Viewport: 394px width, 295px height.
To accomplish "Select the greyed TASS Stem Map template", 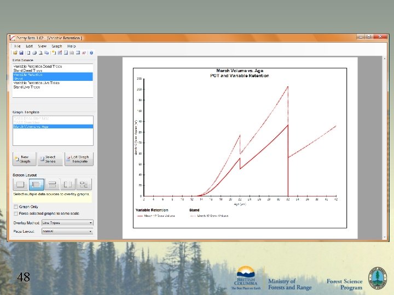I will [x=53, y=122].
